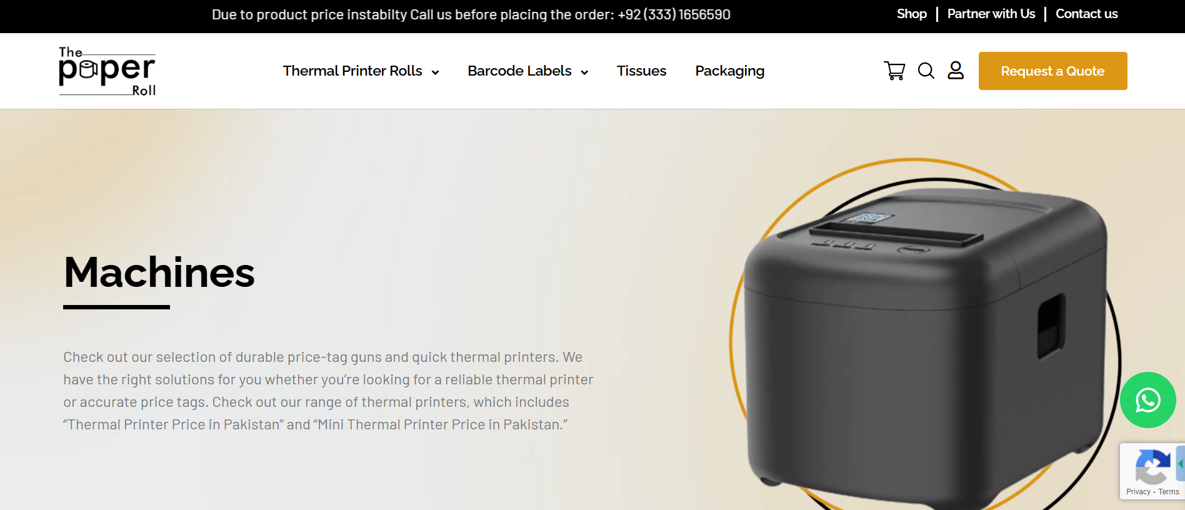This screenshot has height=510, width=1185.
Task: Expand the Thermal Printer Rolls dropdown arrow
Action: point(435,72)
